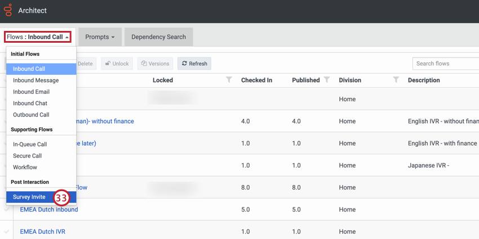Select Inbound Email in the list
This screenshot has width=479, height=239.
click(31, 92)
